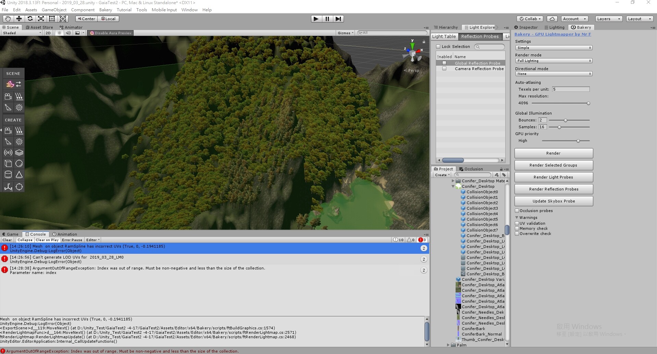
Task: Check the UV validation warning option
Action: (x=518, y=223)
